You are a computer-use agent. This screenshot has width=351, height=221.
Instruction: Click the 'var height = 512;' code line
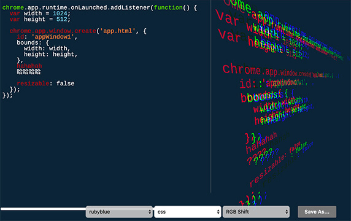(40, 19)
